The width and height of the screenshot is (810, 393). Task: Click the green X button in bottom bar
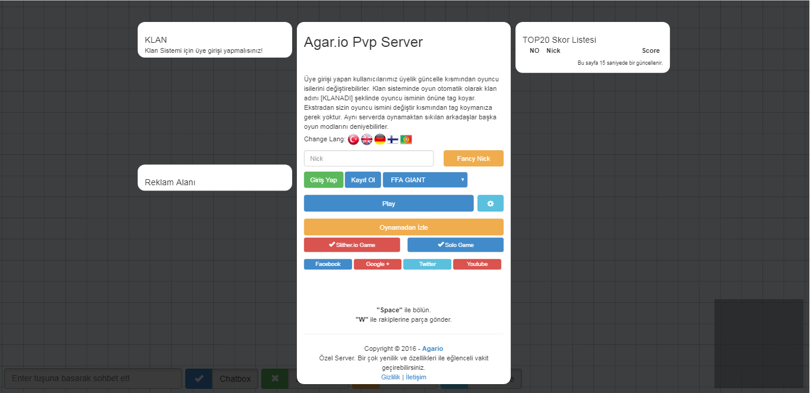click(x=275, y=379)
